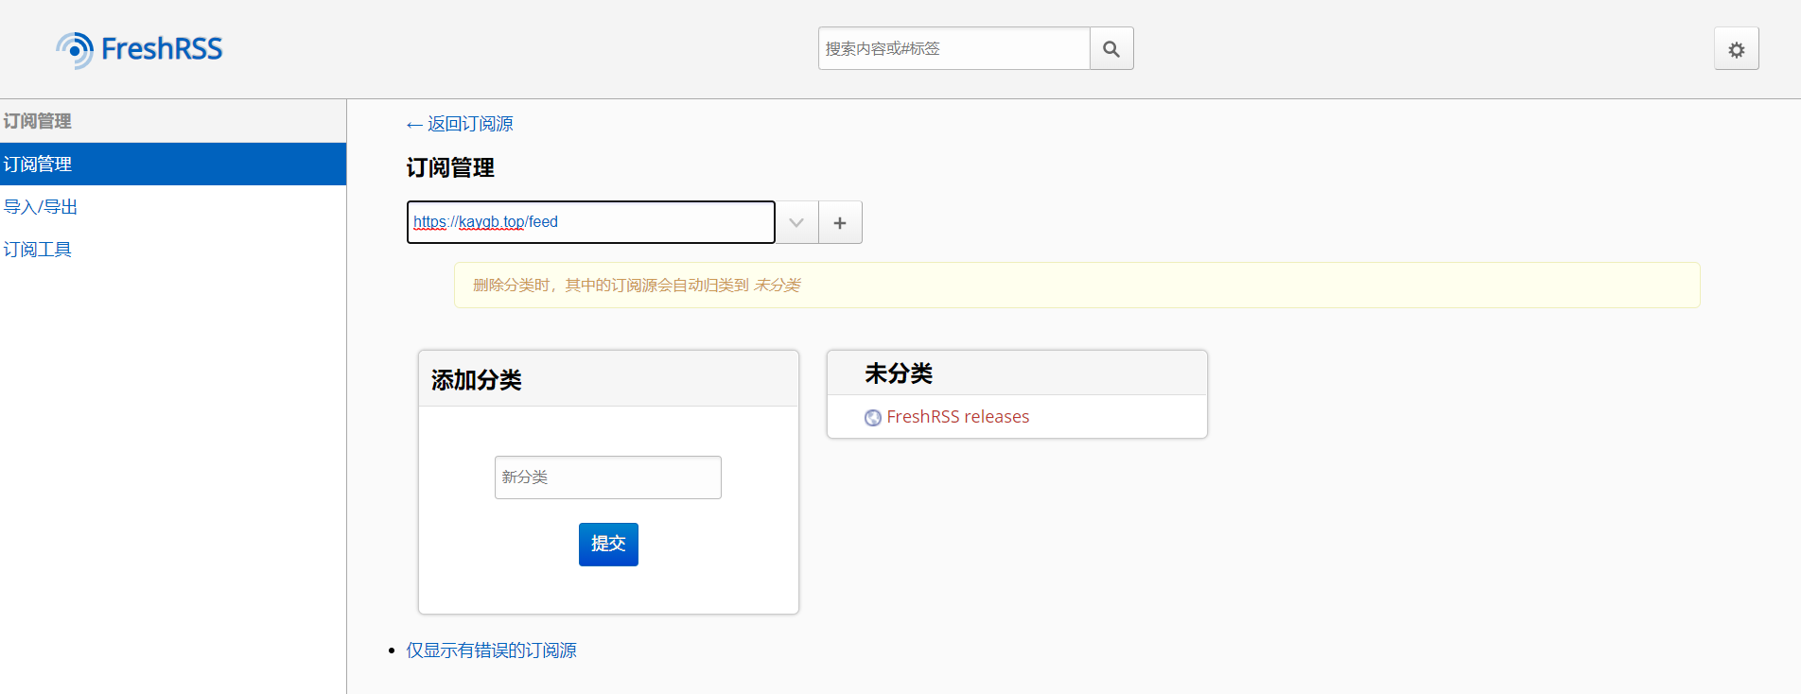
Task: Click the plus button to add feed
Action: 840,223
